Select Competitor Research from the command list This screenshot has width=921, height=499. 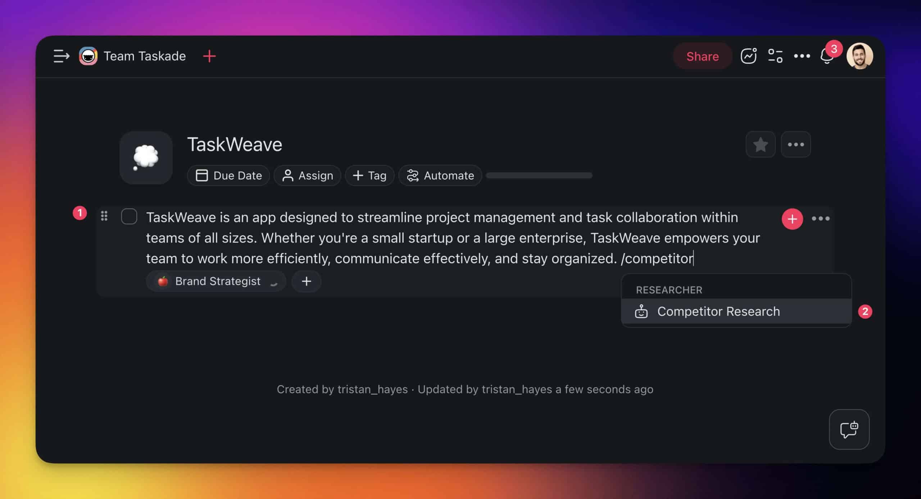pos(718,311)
